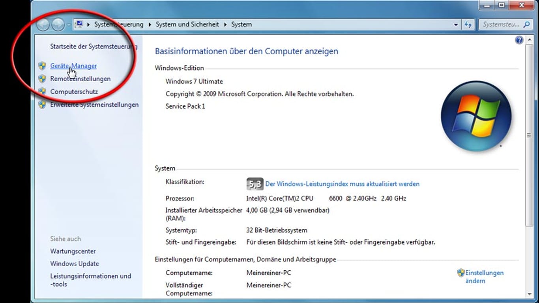The width and height of the screenshot is (539, 303).
Task: Click shield icon beside Geräte-Manager
Action: coord(42,66)
